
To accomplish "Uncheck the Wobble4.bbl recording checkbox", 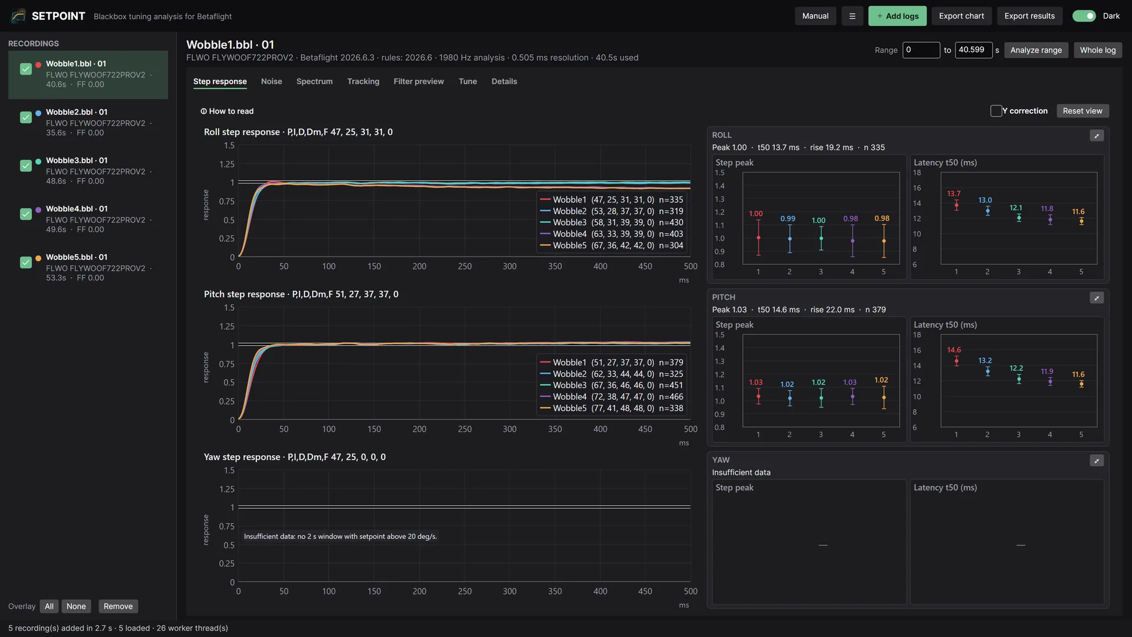I will click(26, 214).
